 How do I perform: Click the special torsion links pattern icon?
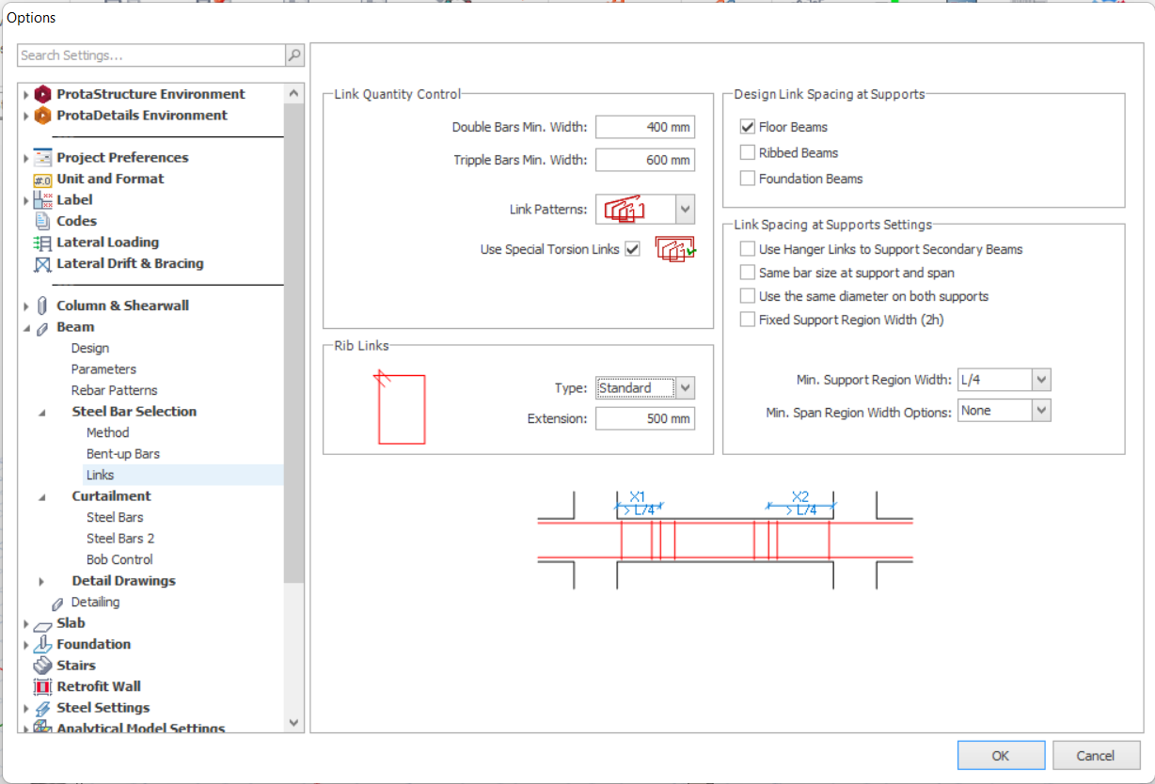(x=674, y=248)
